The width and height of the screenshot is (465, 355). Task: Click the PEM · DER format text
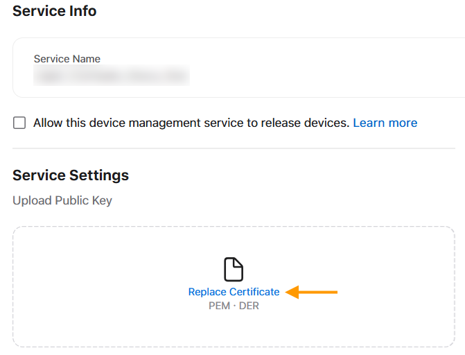click(x=234, y=306)
